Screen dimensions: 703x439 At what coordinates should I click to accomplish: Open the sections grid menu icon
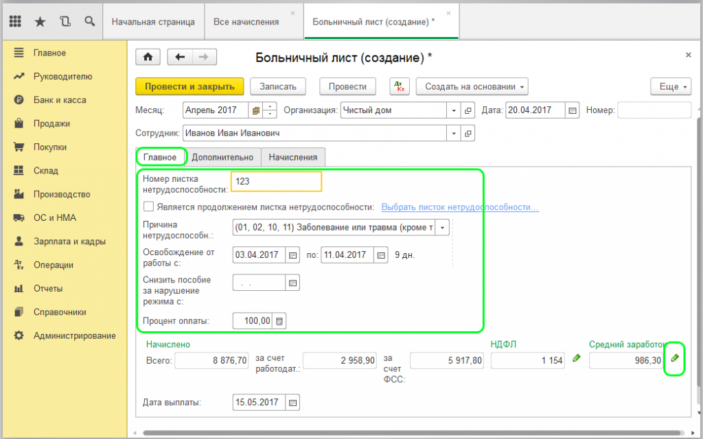point(16,21)
